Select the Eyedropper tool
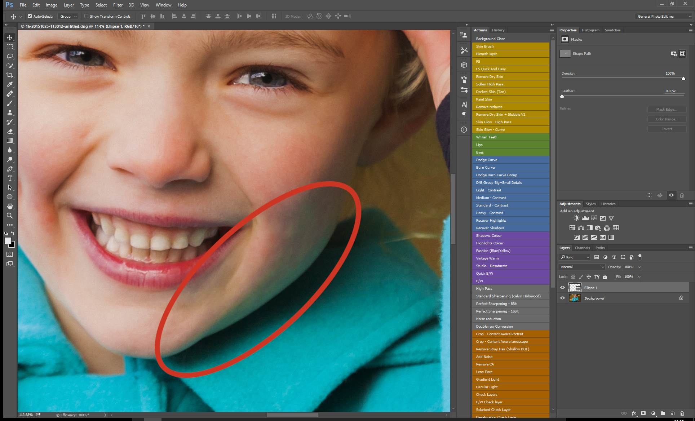This screenshot has width=695, height=421. 10,84
